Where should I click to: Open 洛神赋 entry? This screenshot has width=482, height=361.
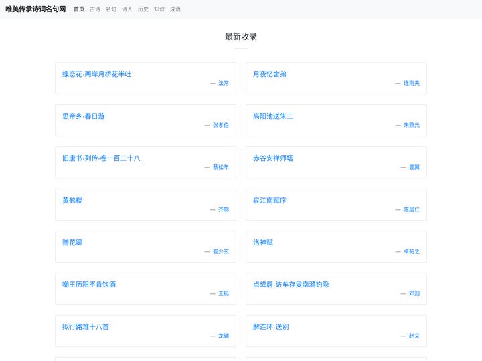263,242
